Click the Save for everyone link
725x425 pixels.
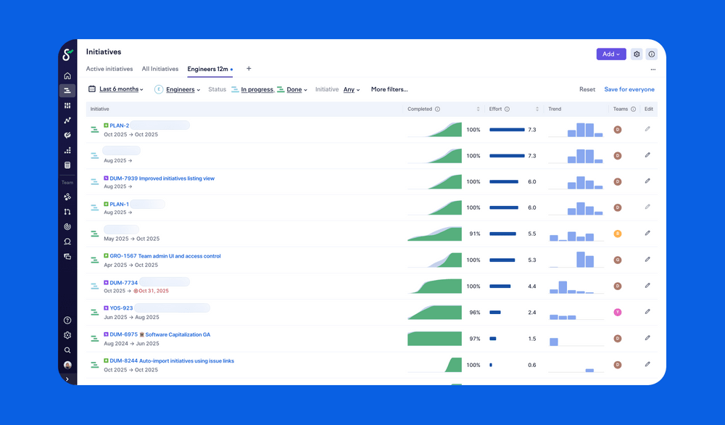pyautogui.click(x=629, y=89)
